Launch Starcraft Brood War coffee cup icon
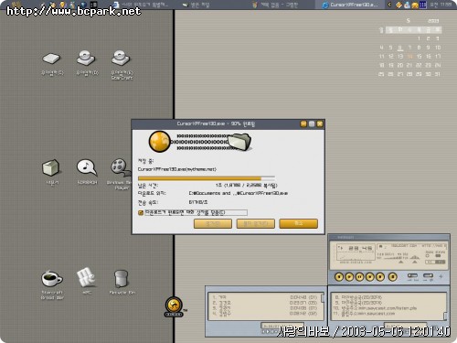The image size is (457, 343). tap(51, 278)
